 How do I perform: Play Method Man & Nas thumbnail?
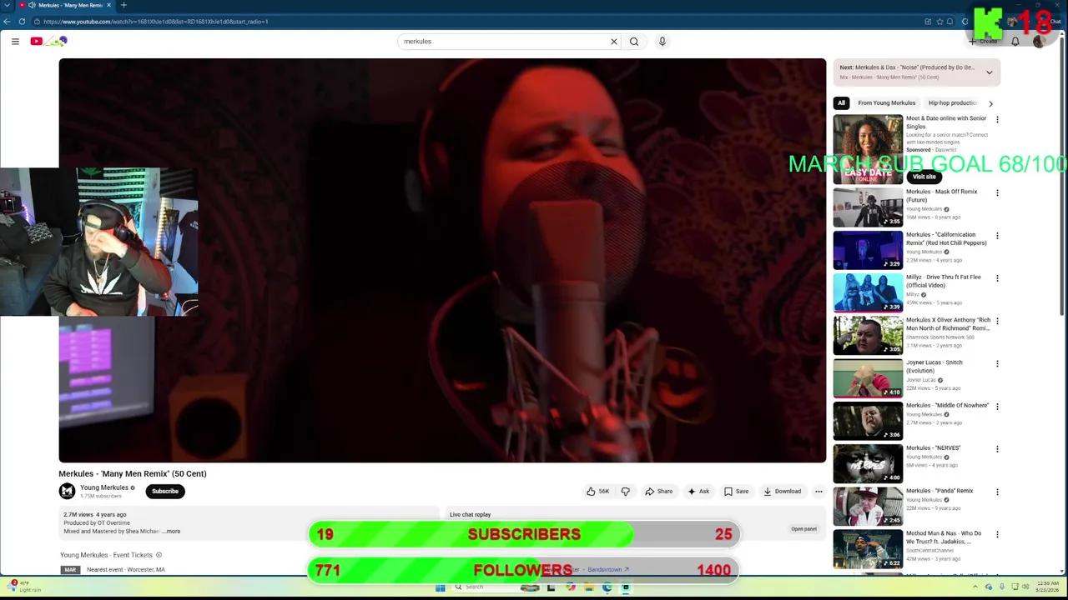click(868, 548)
